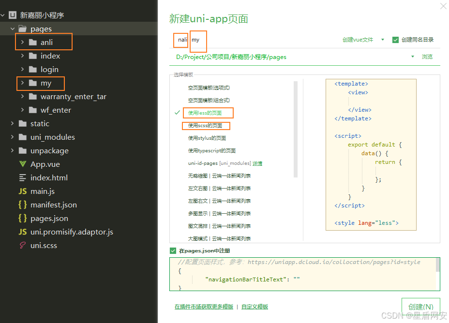Image resolution: width=449 pixels, height=323 pixels.
Task: Close the new uni-app page dialog
Action: (x=443, y=6)
